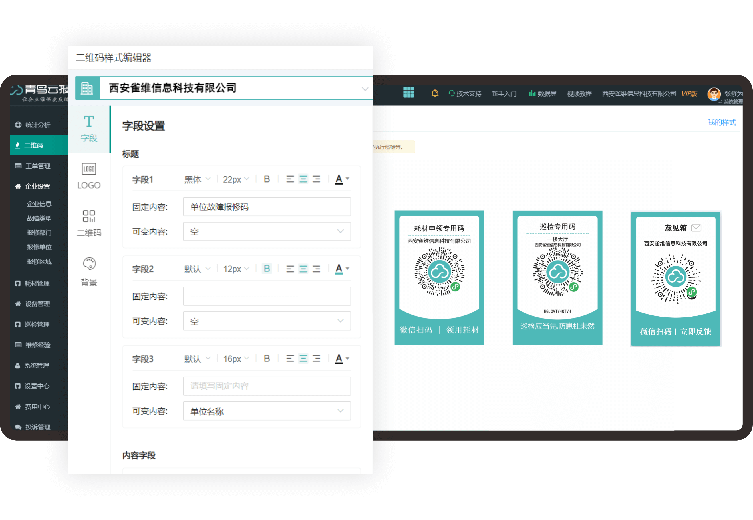
Task: Align 字段3 text left
Action: (x=290, y=358)
